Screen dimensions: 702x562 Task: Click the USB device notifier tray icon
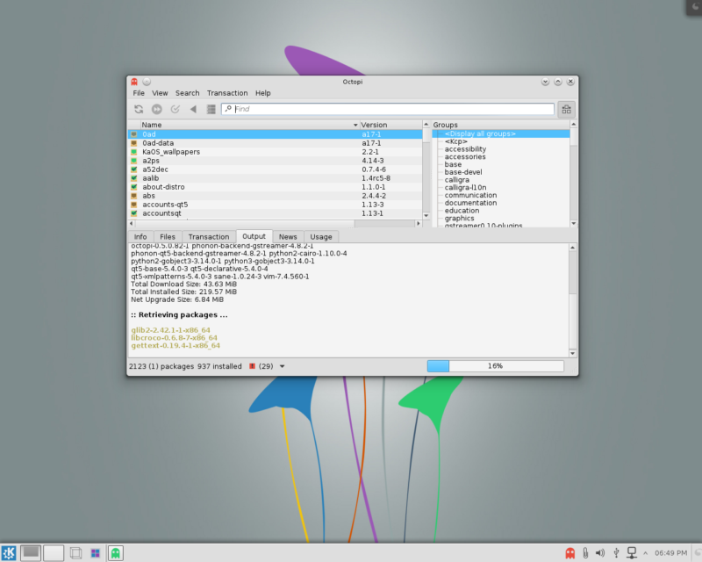coord(616,553)
